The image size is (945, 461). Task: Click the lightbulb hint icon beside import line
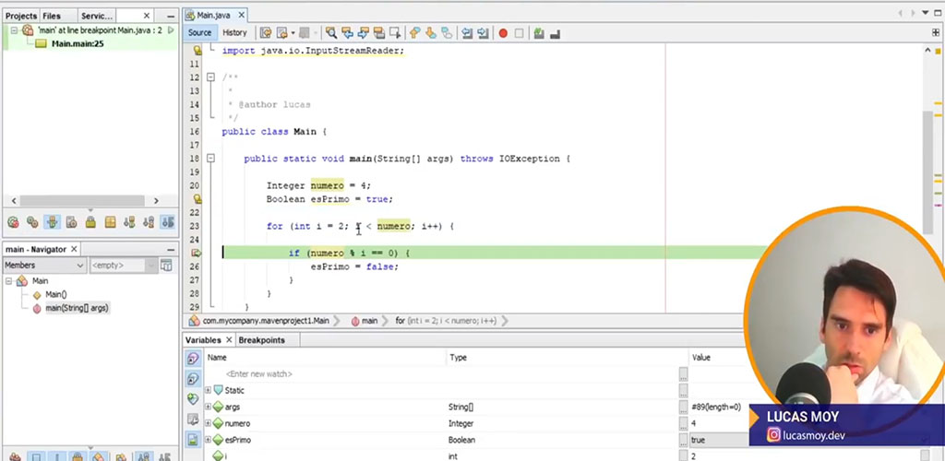197,51
